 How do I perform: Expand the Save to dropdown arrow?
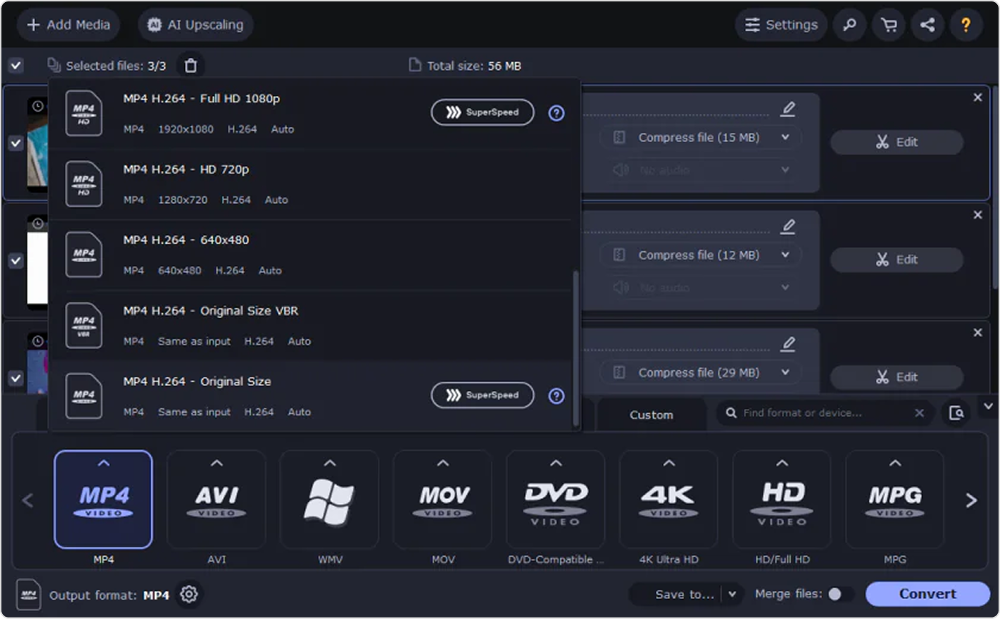pyautogui.click(x=732, y=594)
